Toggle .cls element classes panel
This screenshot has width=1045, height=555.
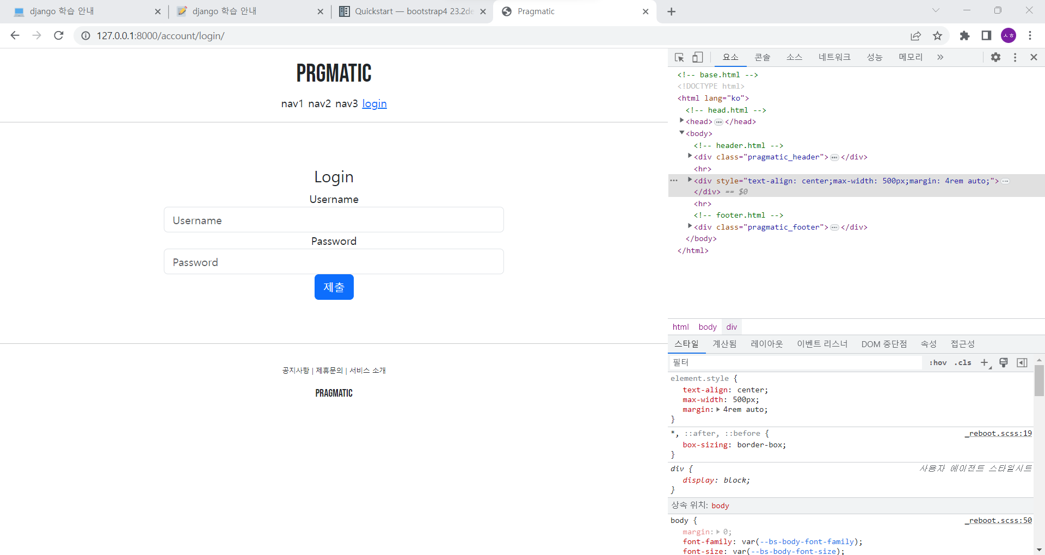pos(962,362)
